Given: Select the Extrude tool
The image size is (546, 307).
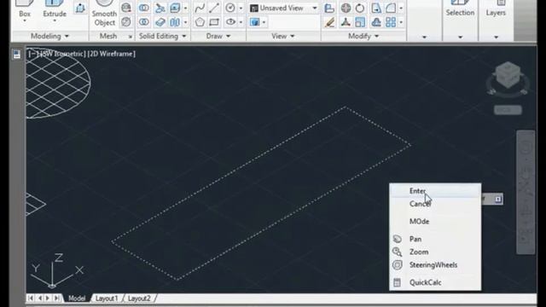Looking at the screenshot, I should point(55,9).
